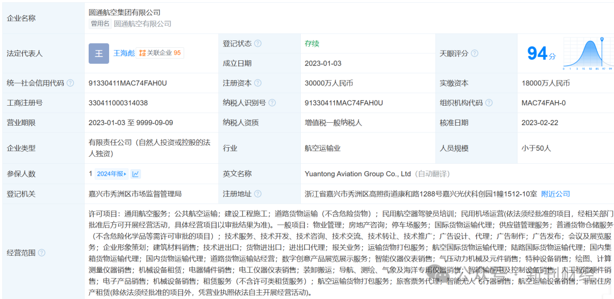Click business term 2023-01-03 至 9999-09-09
Image resolution: width=614 pixels, height=299 pixels.
pyautogui.click(x=131, y=122)
